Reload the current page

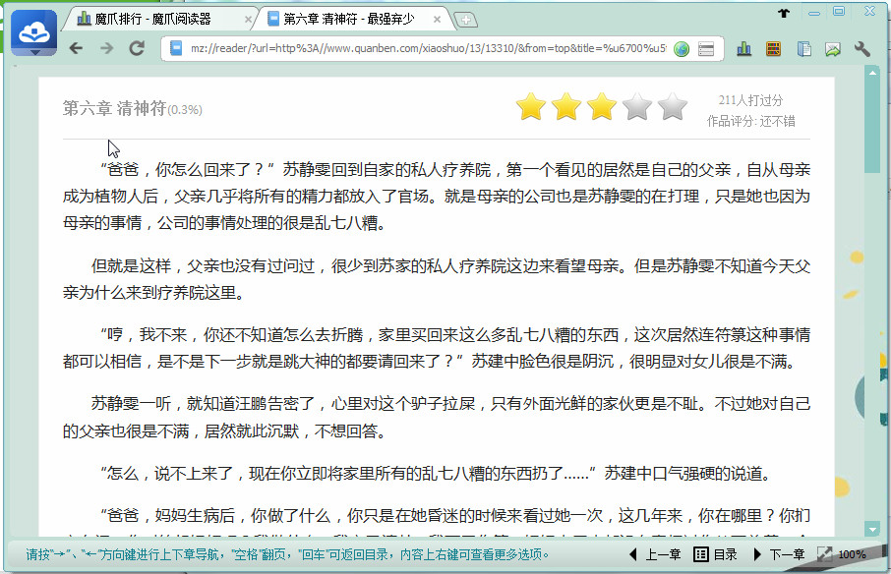pos(137,48)
